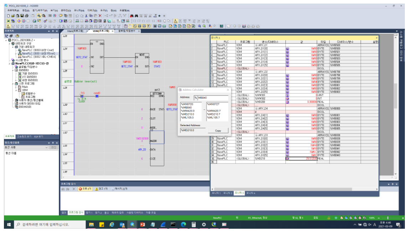Select %MW420.0 in the address list
Viewport: 407px width, 233px height.
tap(187, 111)
